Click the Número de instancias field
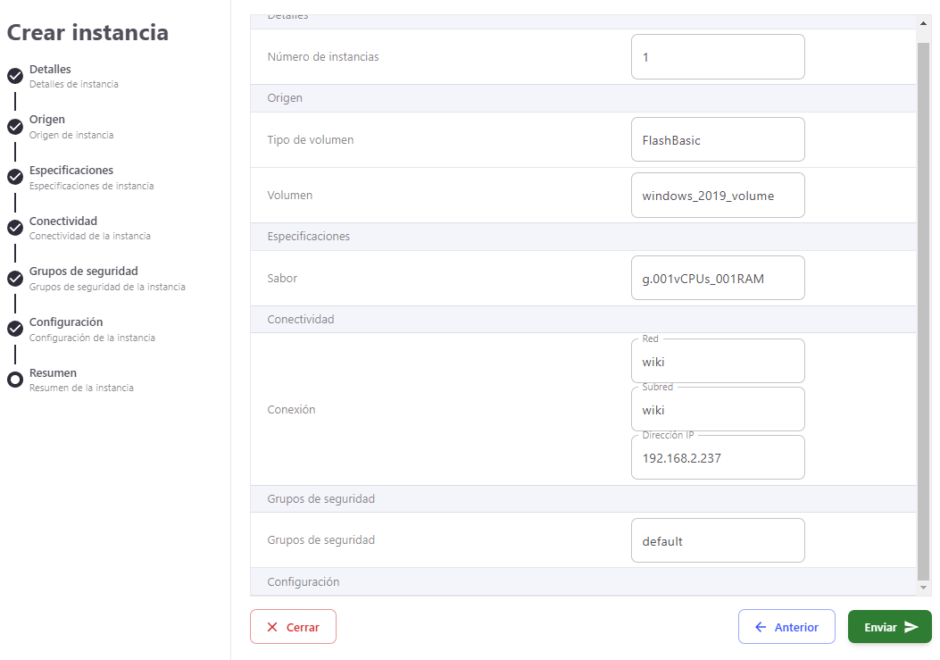This screenshot has width=940, height=660. (717, 57)
